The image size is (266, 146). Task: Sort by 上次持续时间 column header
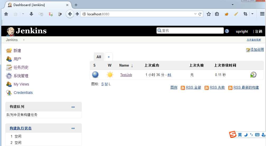225,65
